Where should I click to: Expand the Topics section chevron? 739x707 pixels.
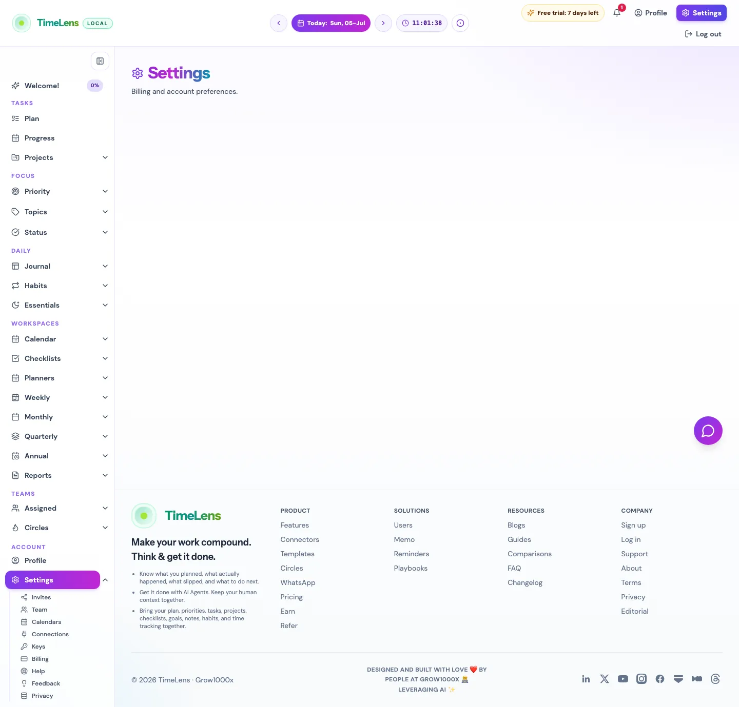click(x=105, y=212)
